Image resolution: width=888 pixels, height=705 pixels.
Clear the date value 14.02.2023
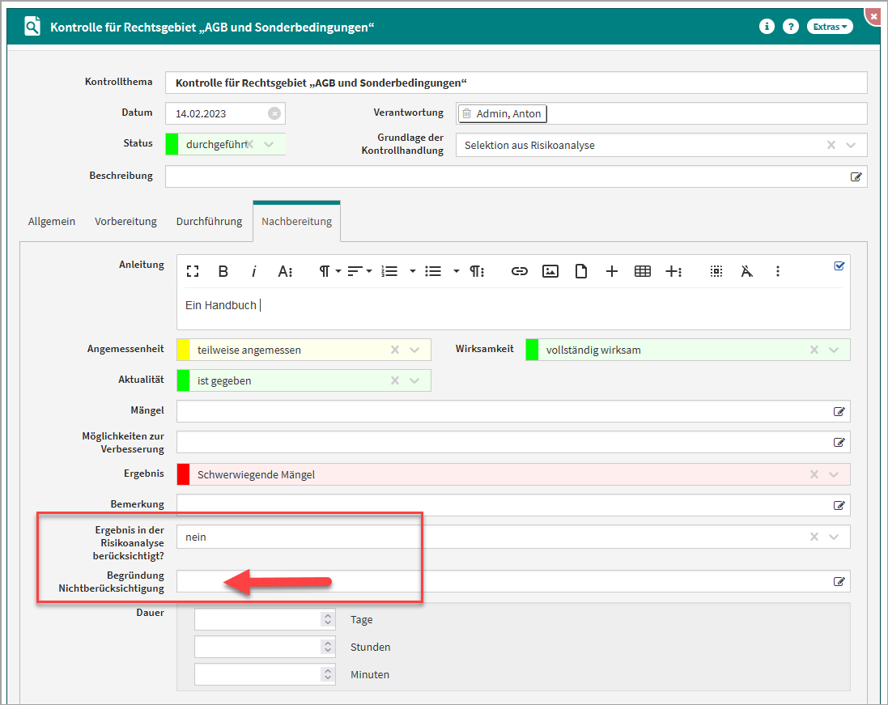click(274, 113)
